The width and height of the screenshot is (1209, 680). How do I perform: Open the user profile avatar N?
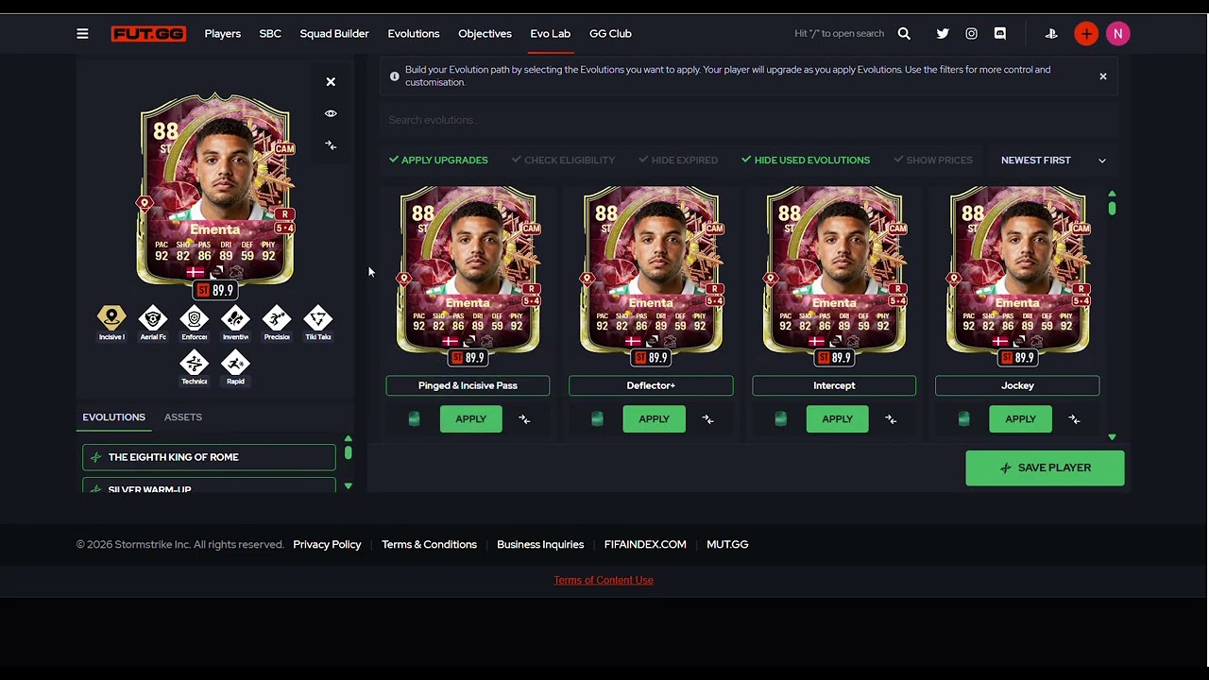click(x=1117, y=34)
